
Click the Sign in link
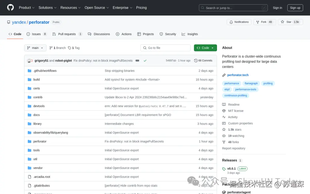[x=277, y=8]
